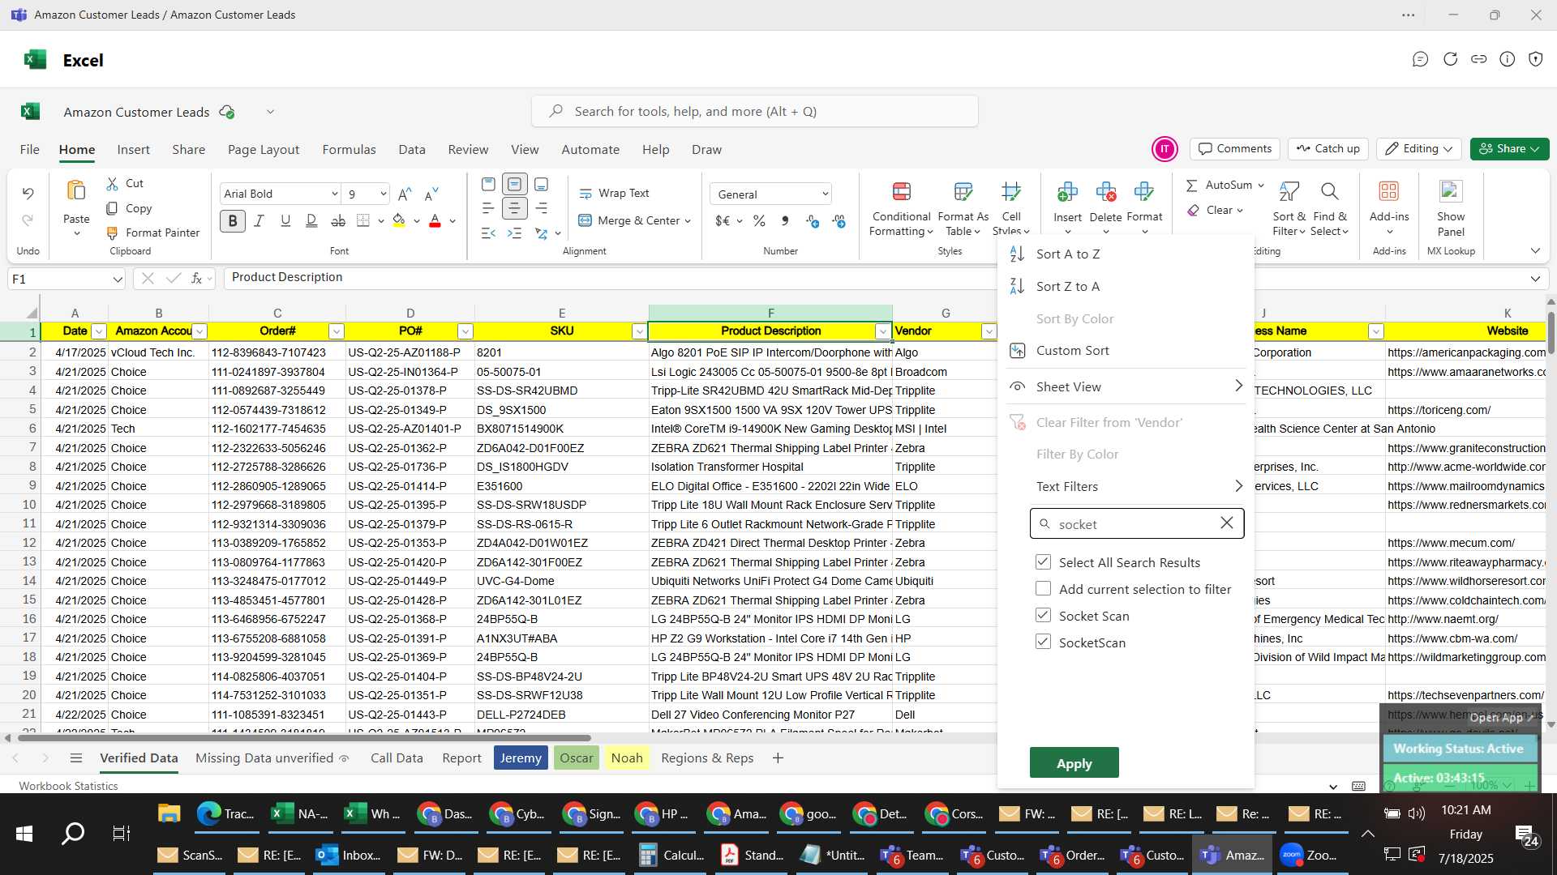Add a new sheet with plus icon
This screenshot has width=1557, height=875.
click(778, 758)
